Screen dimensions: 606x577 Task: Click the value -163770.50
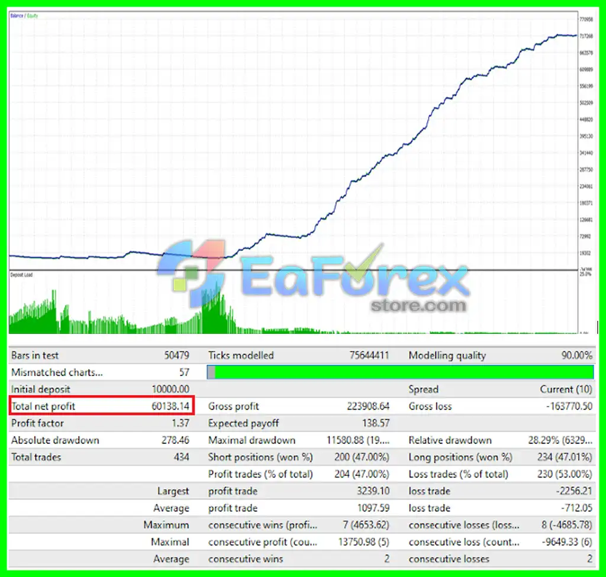point(569,407)
